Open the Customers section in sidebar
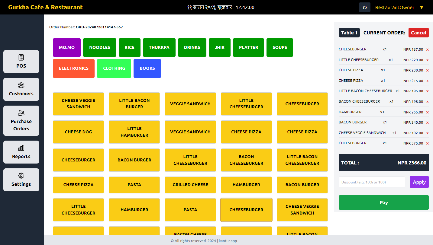The width and height of the screenshot is (433, 245). pyautogui.click(x=21, y=89)
